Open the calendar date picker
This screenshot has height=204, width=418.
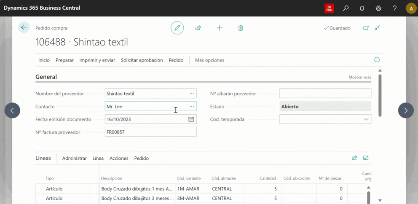point(191,119)
